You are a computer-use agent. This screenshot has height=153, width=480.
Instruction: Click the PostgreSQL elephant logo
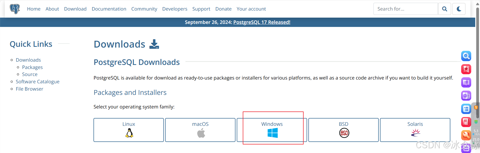pyautogui.click(x=15, y=9)
